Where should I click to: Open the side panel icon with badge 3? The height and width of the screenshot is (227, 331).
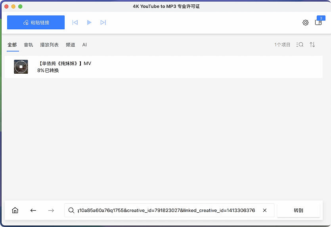[318, 22]
